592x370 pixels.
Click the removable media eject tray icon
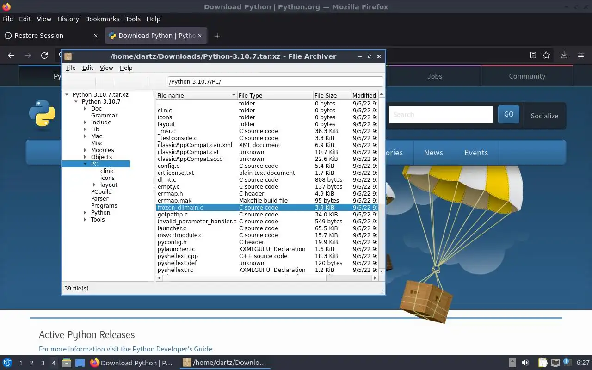512,363
